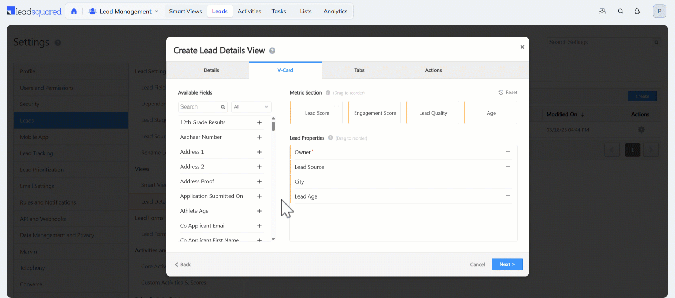Open the notifications bell
This screenshot has height=298, width=675.
637,11
